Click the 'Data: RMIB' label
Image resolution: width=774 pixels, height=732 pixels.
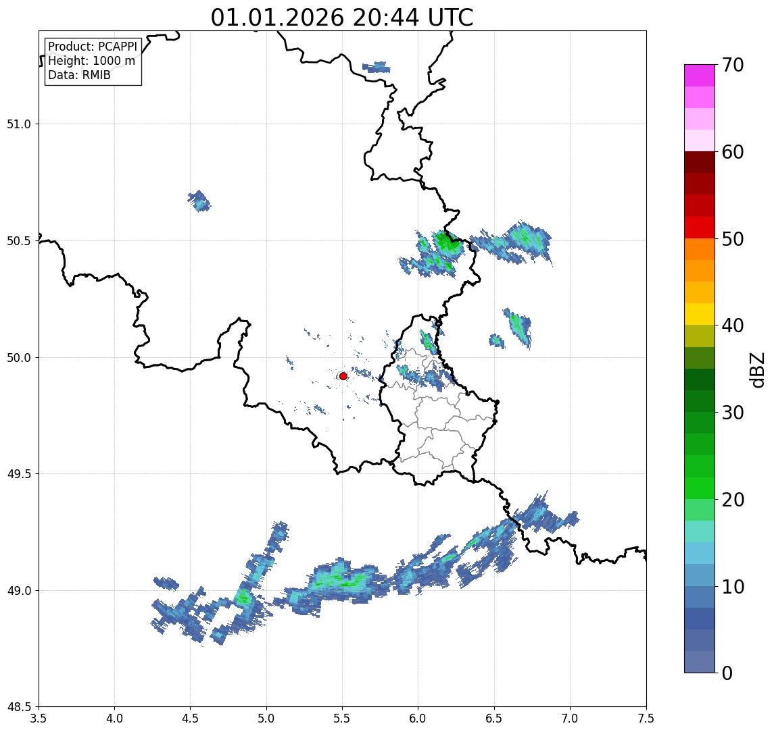pyautogui.click(x=79, y=75)
